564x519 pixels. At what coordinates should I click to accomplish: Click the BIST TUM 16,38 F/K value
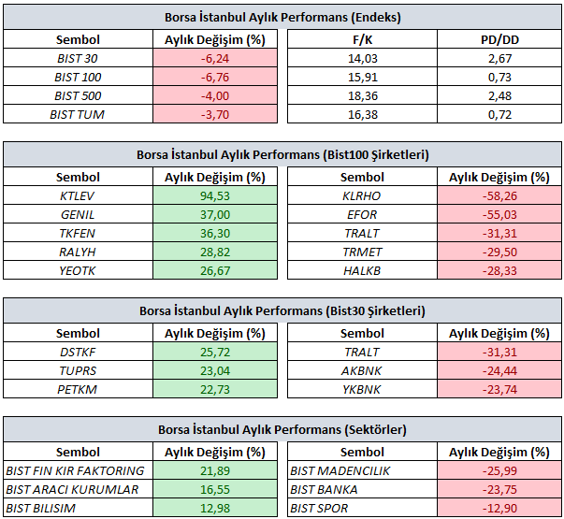click(361, 114)
